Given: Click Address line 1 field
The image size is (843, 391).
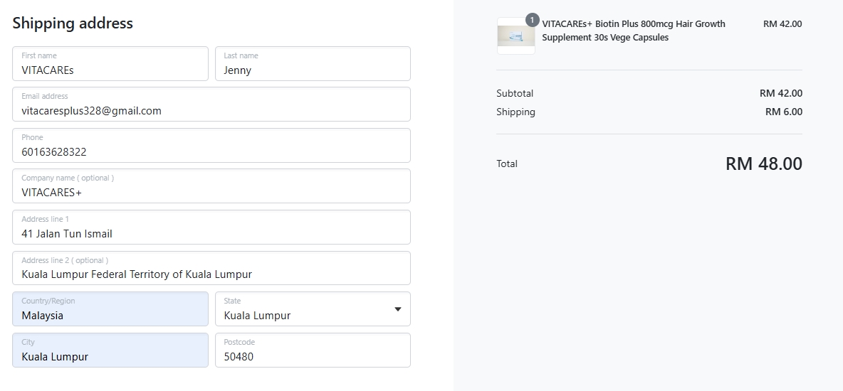Looking at the screenshot, I should (211, 227).
